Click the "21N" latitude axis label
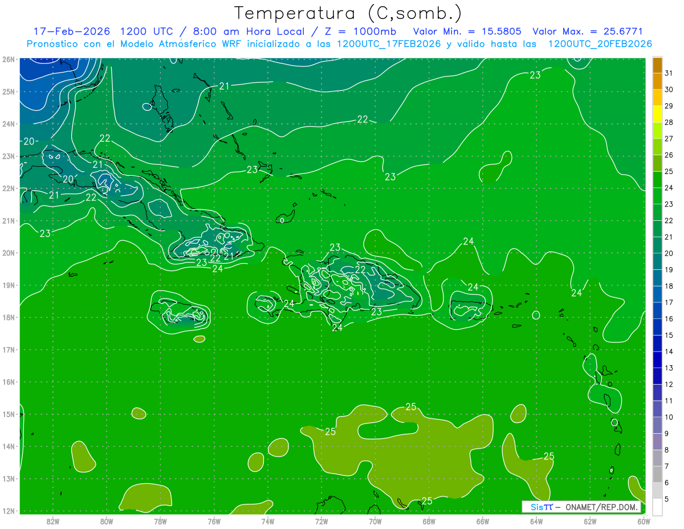The image size is (684, 529). (x=8, y=220)
